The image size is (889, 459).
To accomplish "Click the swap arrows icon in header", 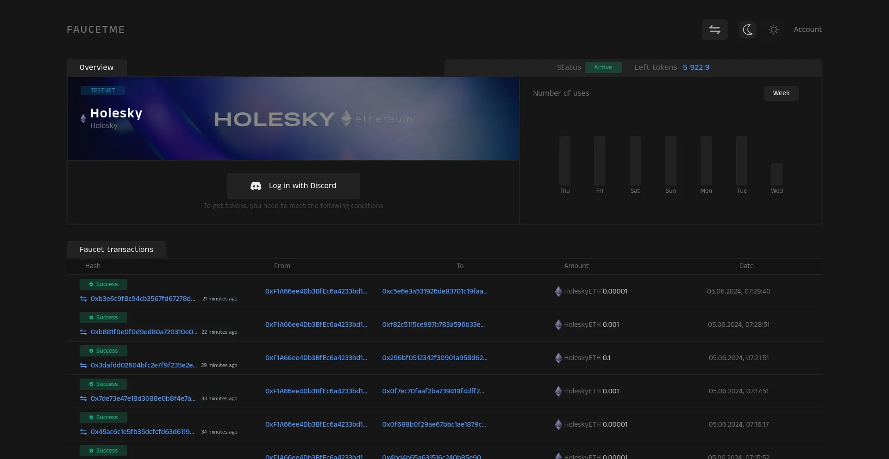I will (x=714, y=30).
